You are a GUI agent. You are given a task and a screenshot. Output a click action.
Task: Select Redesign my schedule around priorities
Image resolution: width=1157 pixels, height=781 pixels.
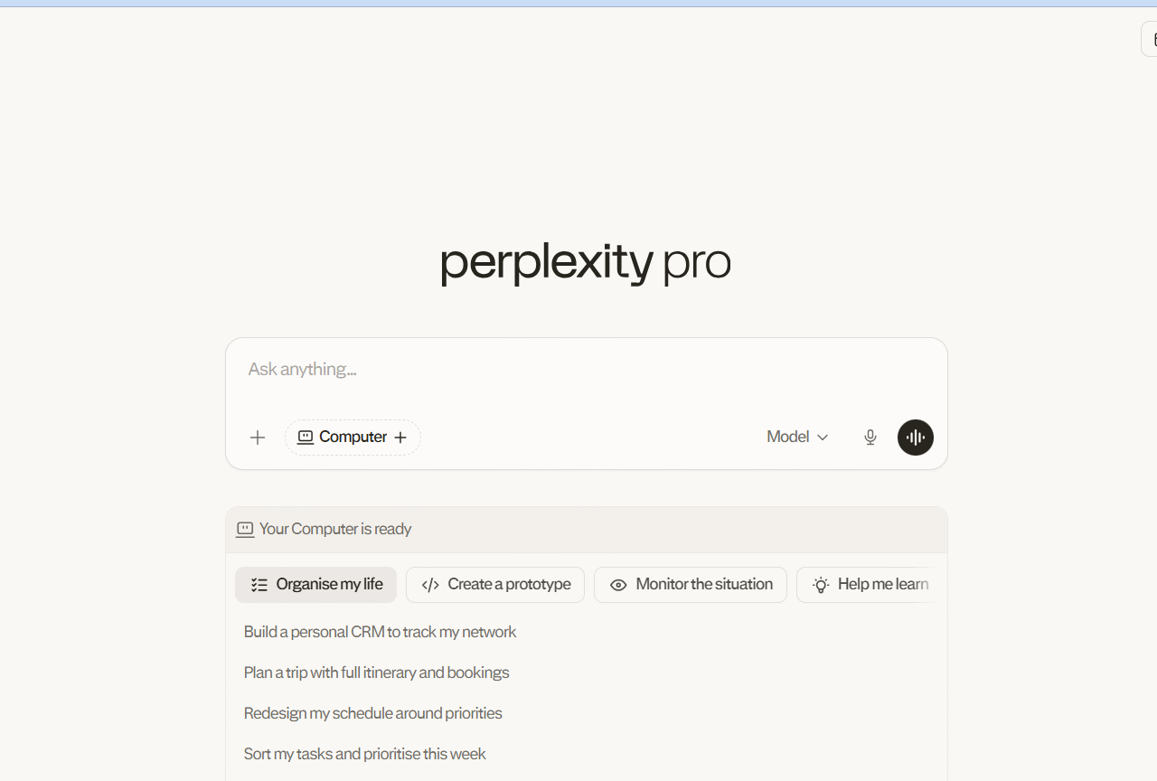click(x=372, y=713)
